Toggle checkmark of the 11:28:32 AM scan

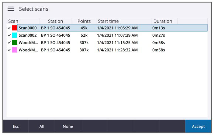point(9,50)
